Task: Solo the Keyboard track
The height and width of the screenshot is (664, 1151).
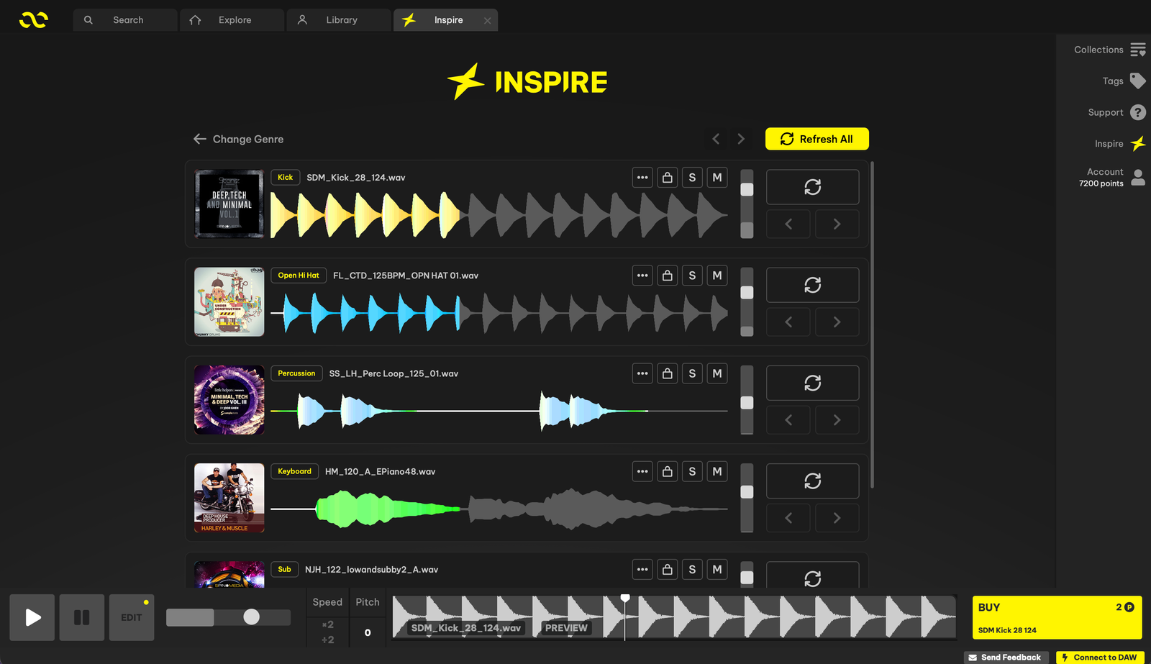Action: (x=692, y=471)
